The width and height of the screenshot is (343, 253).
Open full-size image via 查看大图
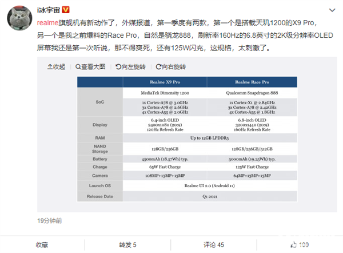95,66
